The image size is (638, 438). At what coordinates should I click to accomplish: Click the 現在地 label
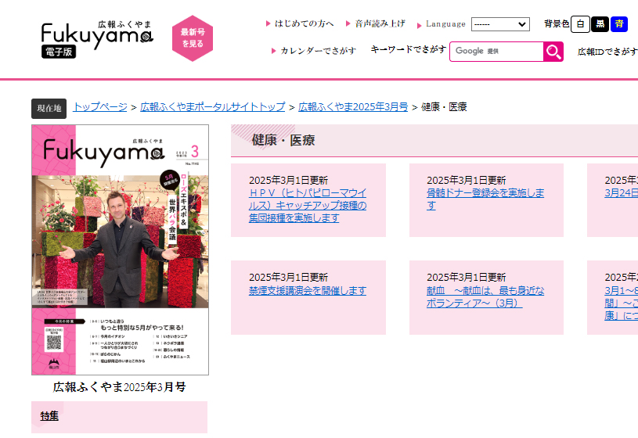49,109
